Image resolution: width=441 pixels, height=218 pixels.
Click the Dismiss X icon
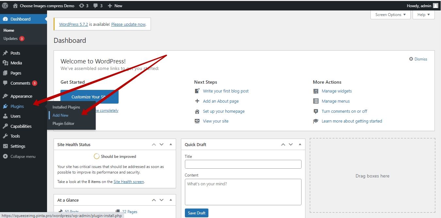(x=411, y=59)
